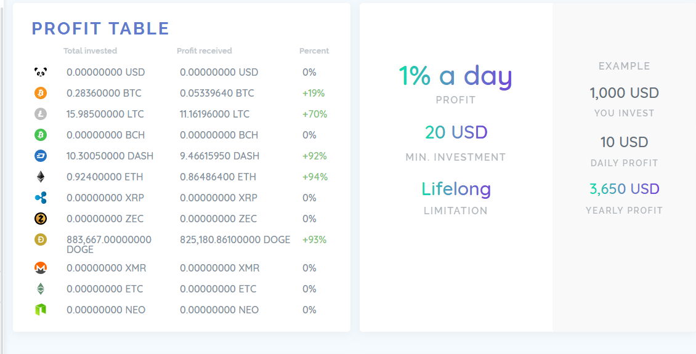This screenshot has height=354, width=696.
Task: Click the Total invested column header
Action: coord(90,51)
